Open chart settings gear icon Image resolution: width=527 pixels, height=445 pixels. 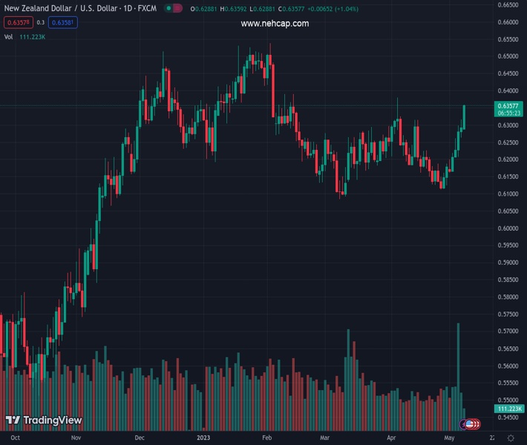click(x=511, y=438)
